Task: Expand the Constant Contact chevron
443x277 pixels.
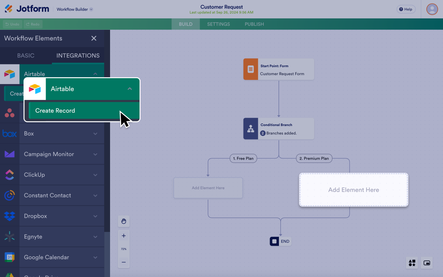Action: point(95,195)
